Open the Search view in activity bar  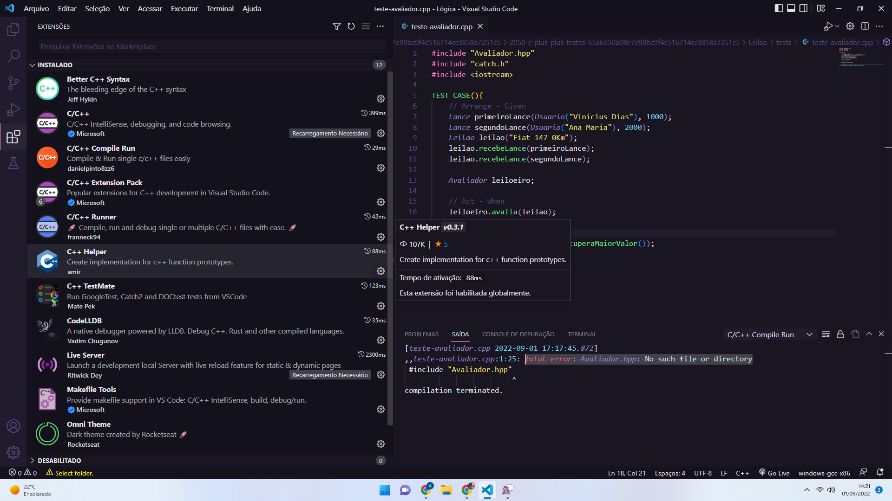tap(13, 56)
